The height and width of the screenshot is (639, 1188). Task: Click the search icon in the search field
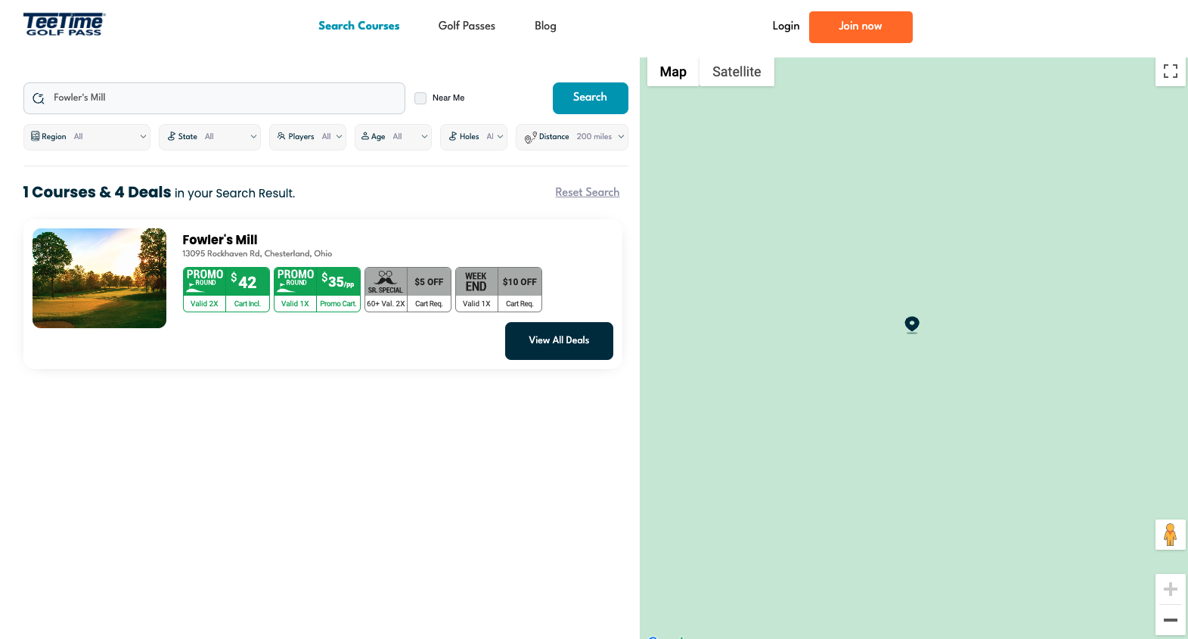pos(39,98)
